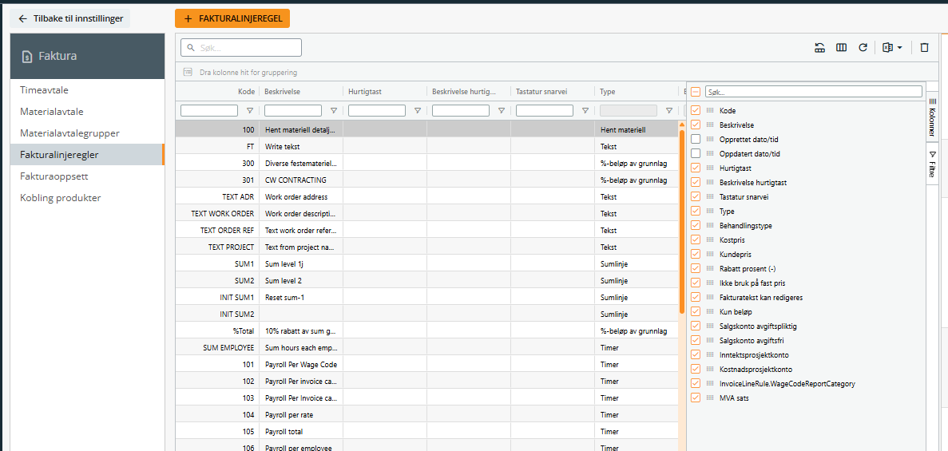The height and width of the screenshot is (451, 948).
Task: Sort by the Beskrivelse column header
Action: pyautogui.click(x=301, y=92)
